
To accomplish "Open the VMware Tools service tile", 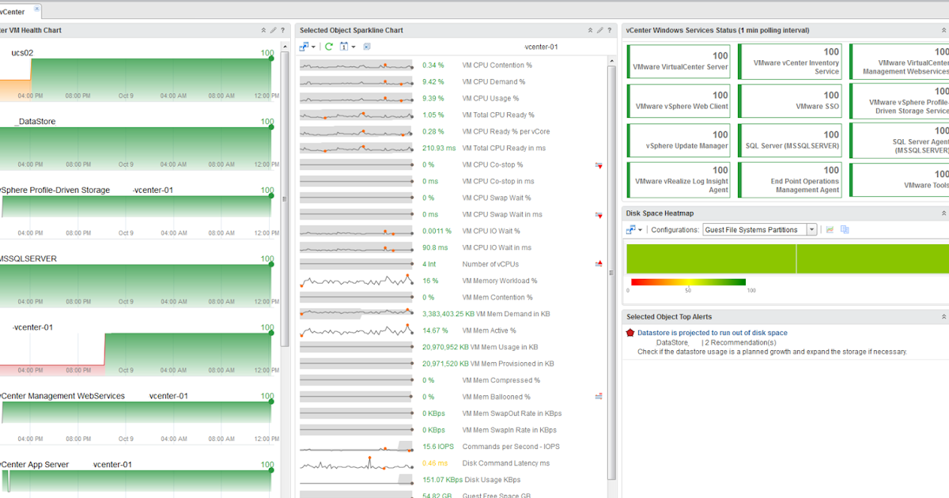I will coord(899,180).
